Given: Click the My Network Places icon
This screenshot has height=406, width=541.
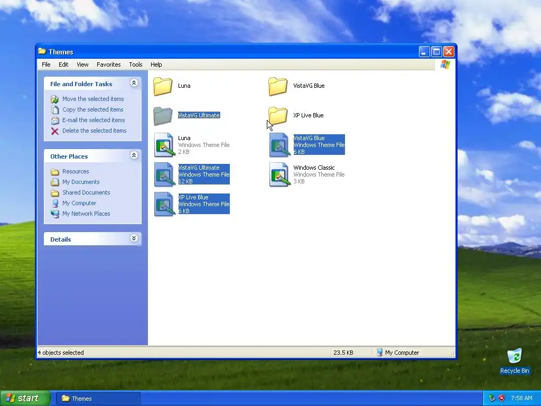Looking at the screenshot, I should [x=55, y=214].
